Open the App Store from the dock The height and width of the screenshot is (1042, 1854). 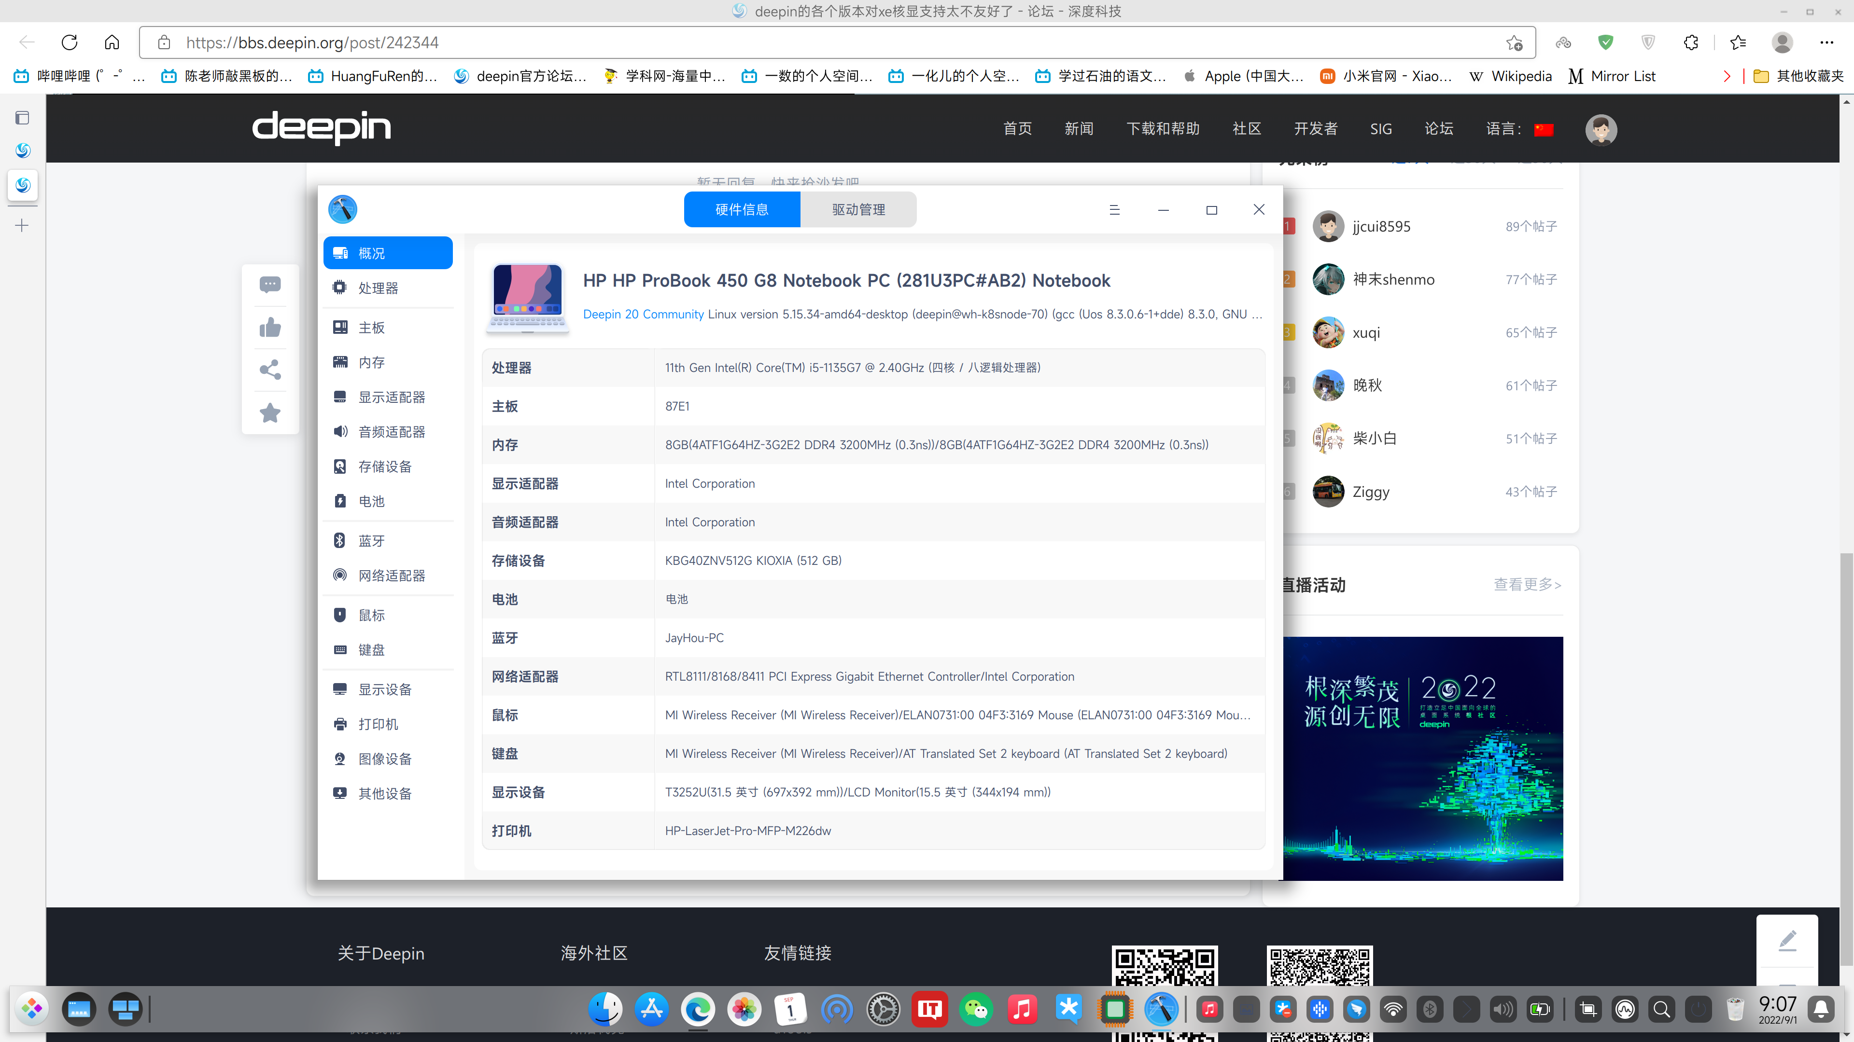click(x=651, y=1009)
